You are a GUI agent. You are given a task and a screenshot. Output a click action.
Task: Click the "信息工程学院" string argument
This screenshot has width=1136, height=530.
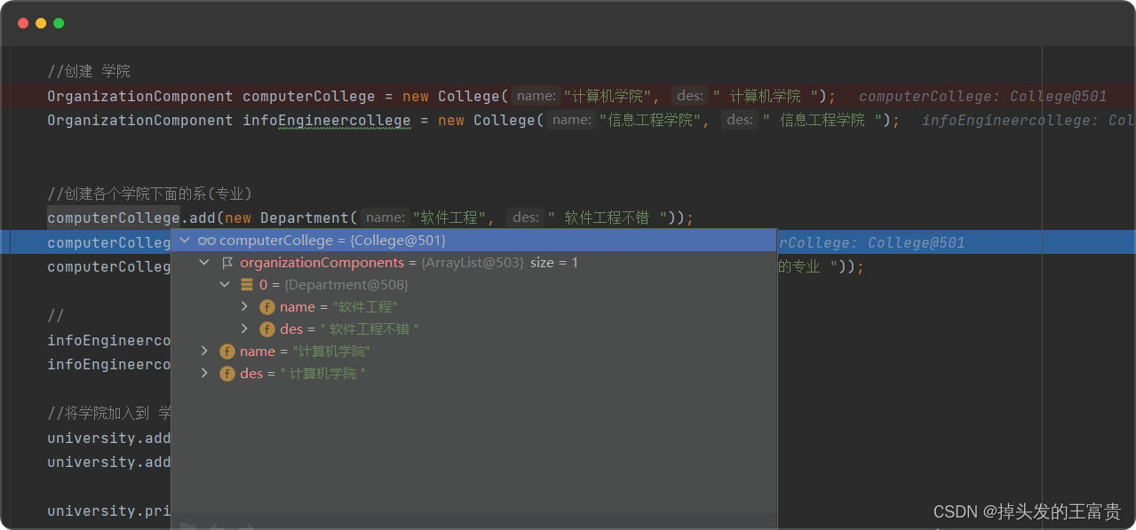(x=650, y=120)
